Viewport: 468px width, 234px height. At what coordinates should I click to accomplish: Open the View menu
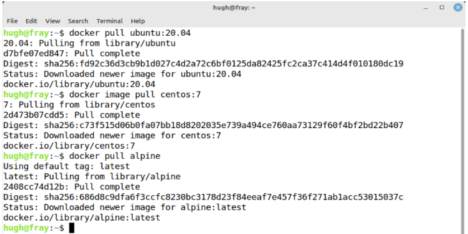click(x=53, y=21)
